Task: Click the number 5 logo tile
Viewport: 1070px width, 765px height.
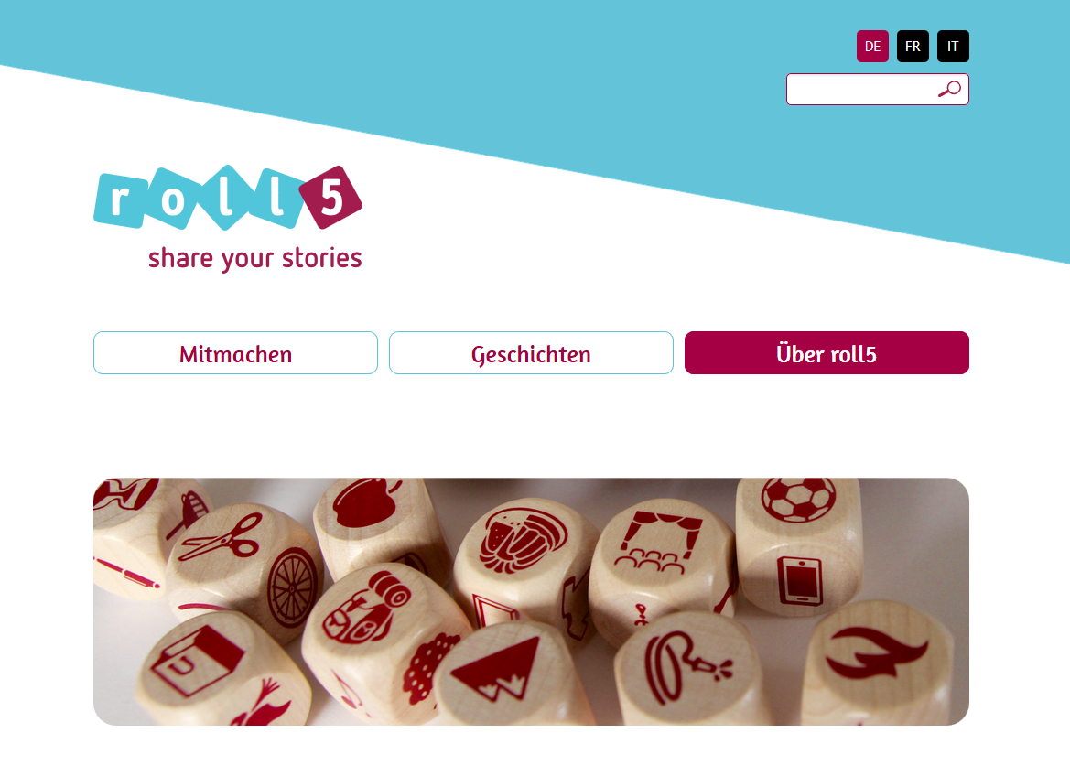Action: tap(331, 198)
